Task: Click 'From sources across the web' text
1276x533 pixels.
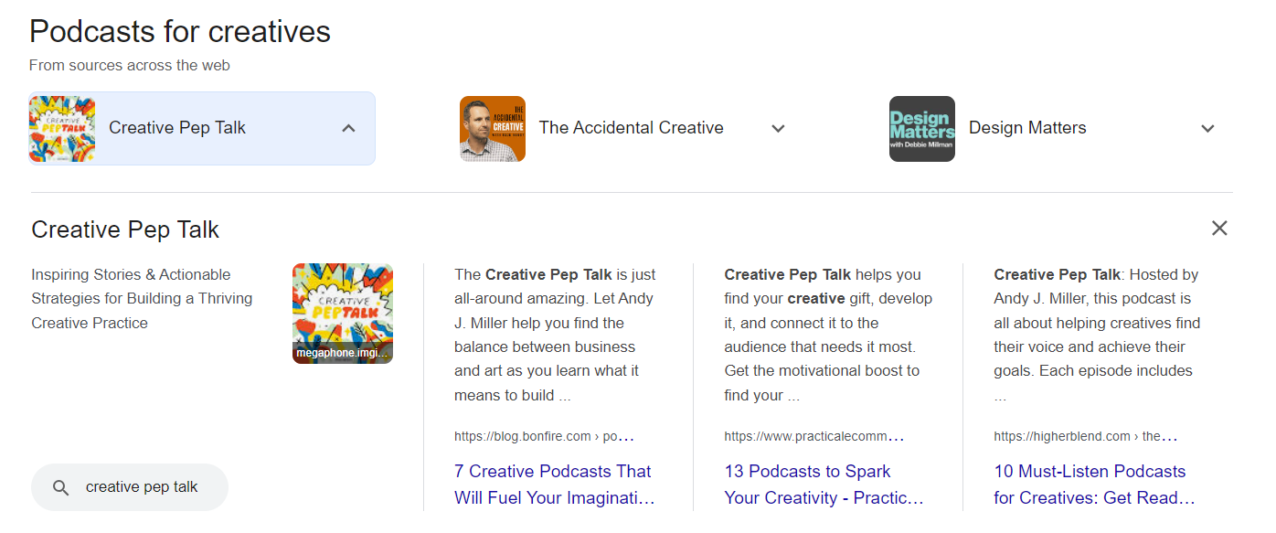Action: pyautogui.click(x=130, y=66)
